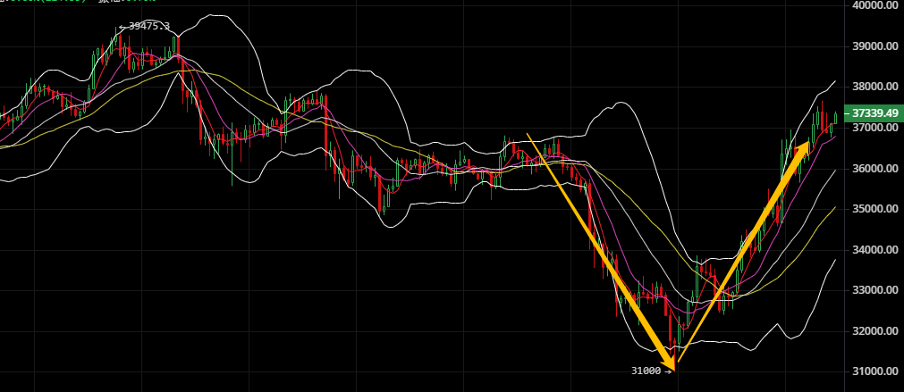Click the 36000.00 price axis label
Image resolution: width=904 pixels, height=392 pixels.
tap(873, 169)
